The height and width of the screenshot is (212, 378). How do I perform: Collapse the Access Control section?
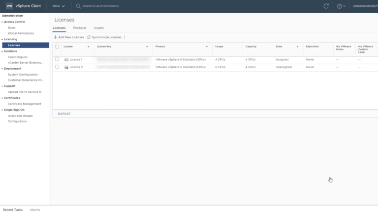pos(2,22)
